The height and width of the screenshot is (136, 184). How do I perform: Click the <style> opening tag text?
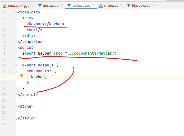click(26, 106)
